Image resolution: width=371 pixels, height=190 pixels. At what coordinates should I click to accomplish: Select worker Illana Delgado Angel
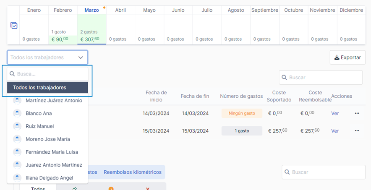(47, 178)
